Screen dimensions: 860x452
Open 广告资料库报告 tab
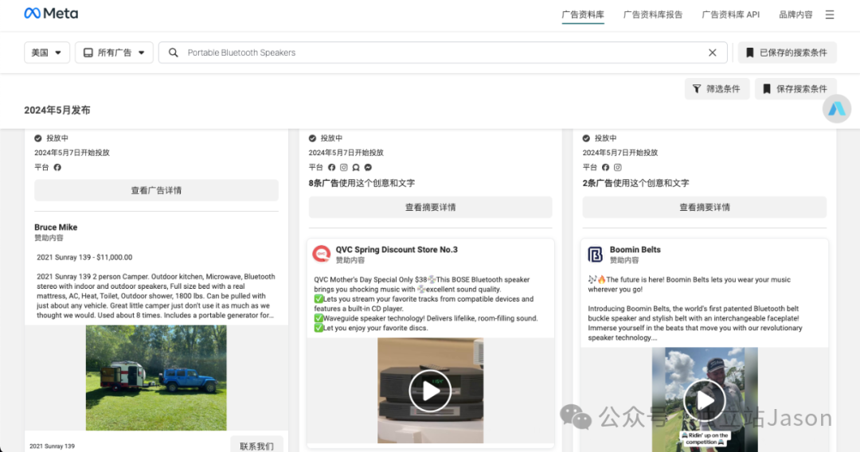tap(653, 15)
